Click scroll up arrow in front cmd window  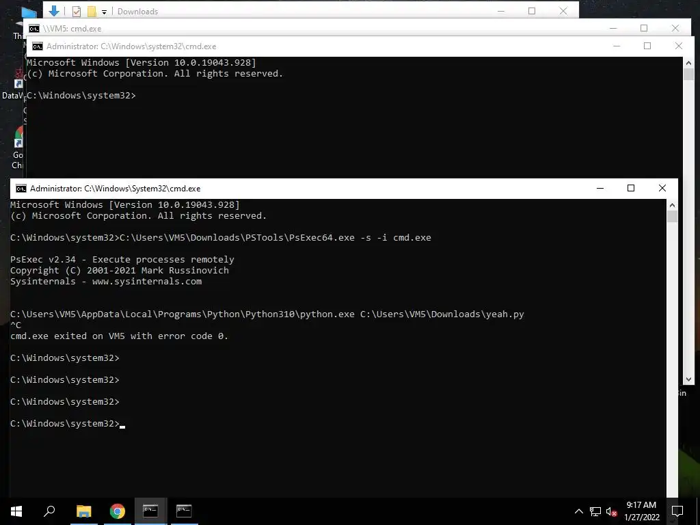pyautogui.click(x=673, y=205)
